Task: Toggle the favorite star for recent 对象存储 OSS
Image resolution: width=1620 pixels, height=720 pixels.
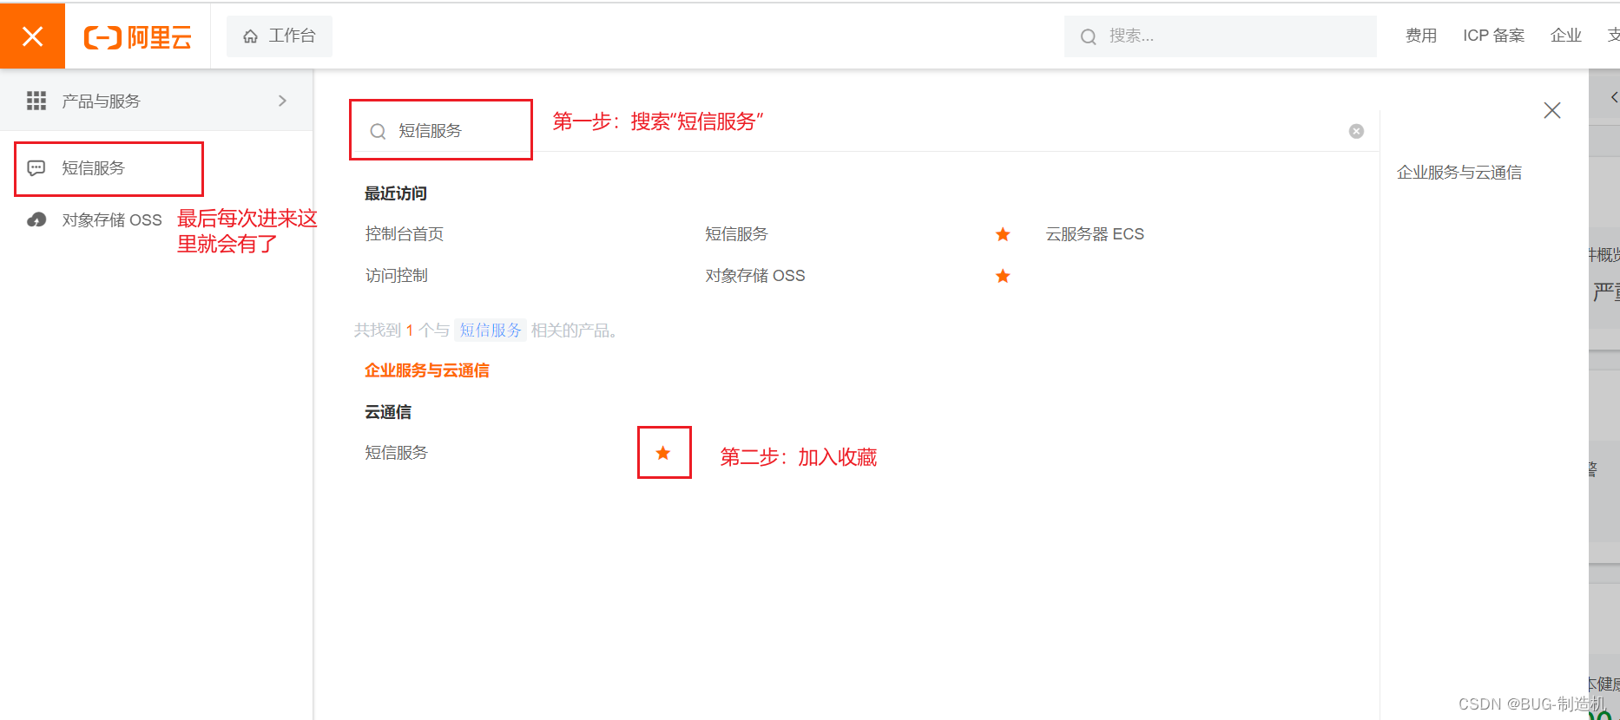Action: pos(1003,276)
